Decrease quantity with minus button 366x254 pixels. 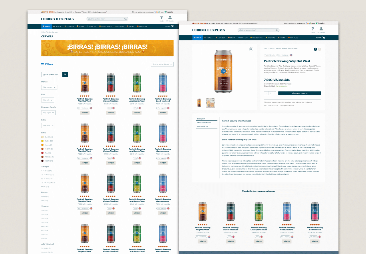266,93
